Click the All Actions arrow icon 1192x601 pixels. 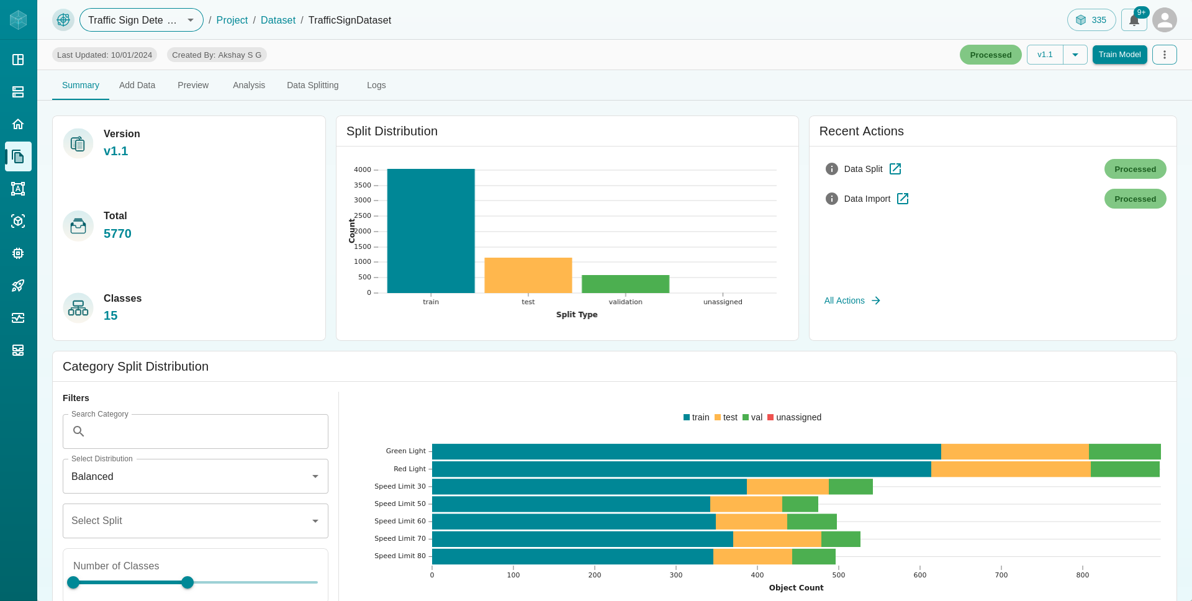click(876, 300)
